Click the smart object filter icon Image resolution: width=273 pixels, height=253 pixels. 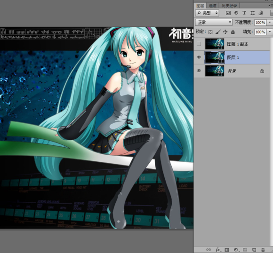coord(261,13)
